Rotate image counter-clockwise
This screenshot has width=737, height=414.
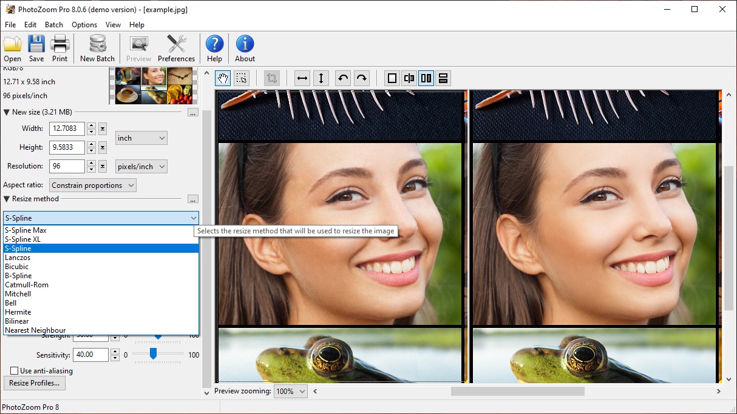click(x=343, y=78)
